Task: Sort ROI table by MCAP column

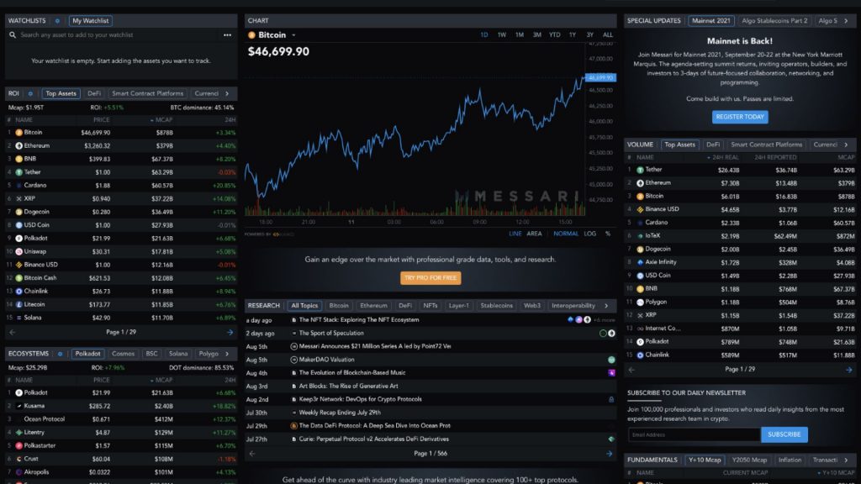Action: tap(161, 120)
